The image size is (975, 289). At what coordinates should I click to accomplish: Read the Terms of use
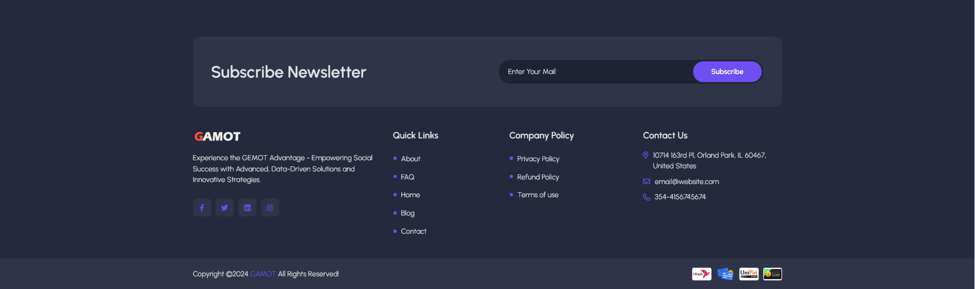click(x=538, y=195)
